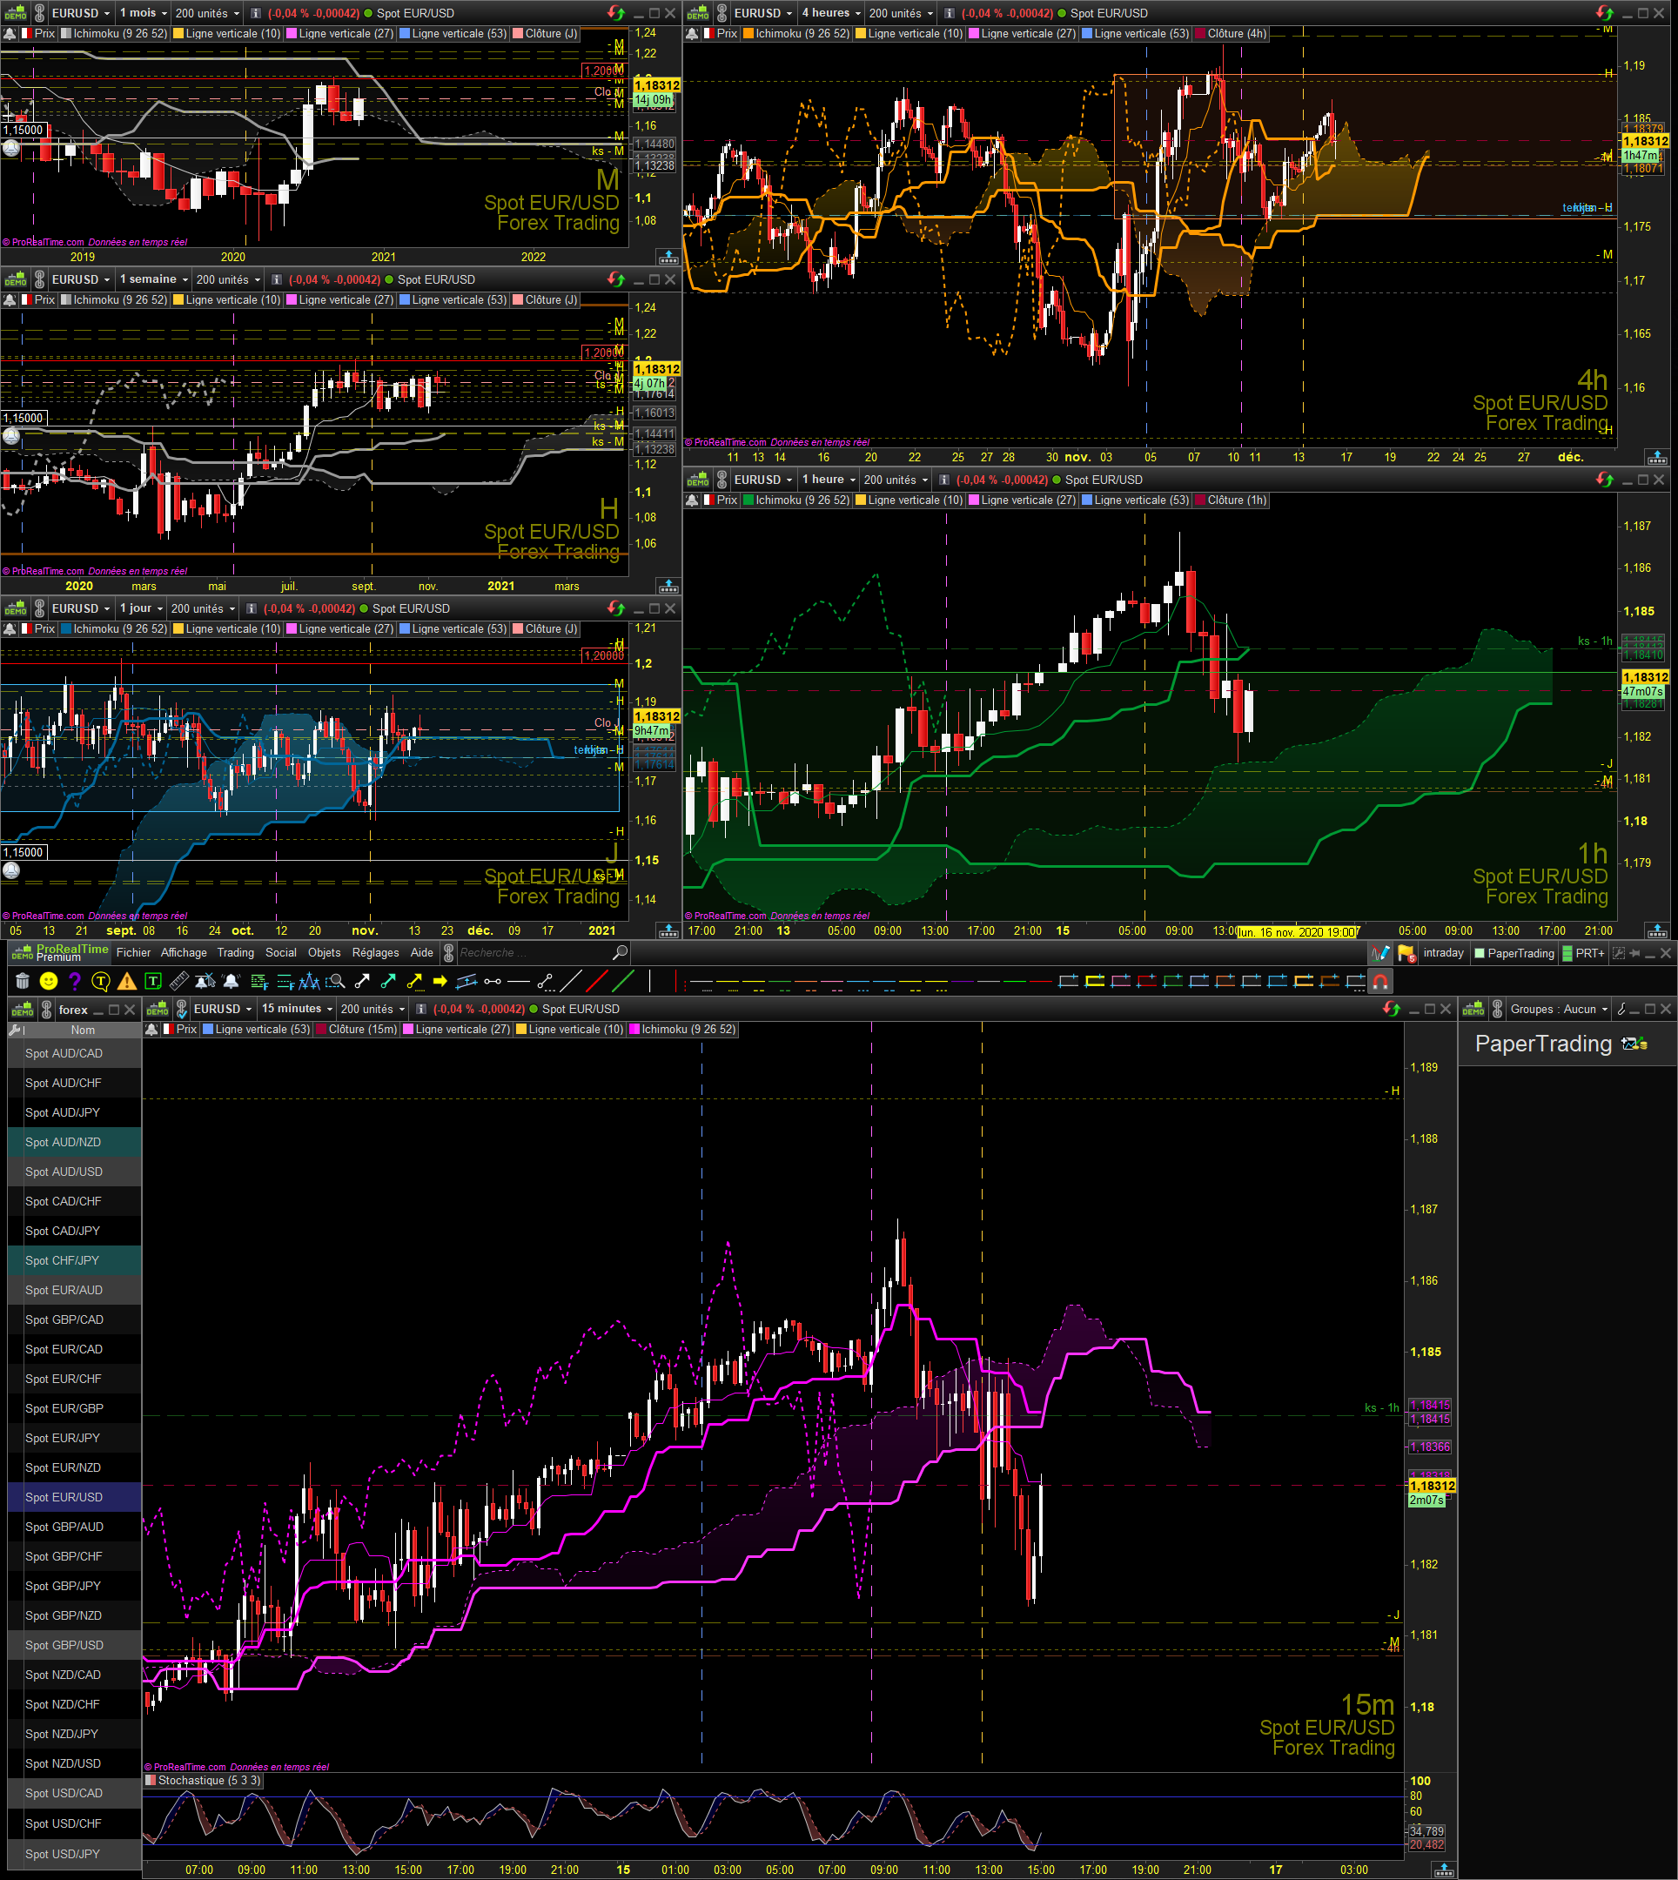Click the Stochastique (5 3 3) indicator label
Image resolution: width=1678 pixels, height=1880 pixels.
pyautogui.click(x=209, y=1781)
